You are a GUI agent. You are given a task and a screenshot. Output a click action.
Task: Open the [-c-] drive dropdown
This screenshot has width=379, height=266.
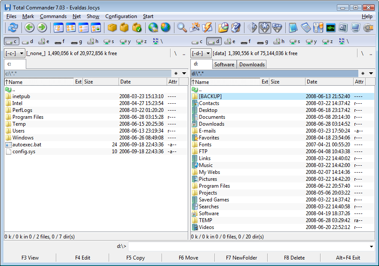(x=15, y=53)
